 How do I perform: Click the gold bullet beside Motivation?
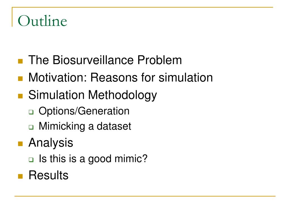pos(20,79)
